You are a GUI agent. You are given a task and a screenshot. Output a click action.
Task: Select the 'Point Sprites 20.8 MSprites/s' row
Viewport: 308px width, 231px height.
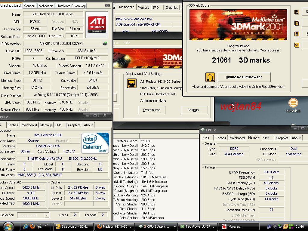(x=156, y=218)
